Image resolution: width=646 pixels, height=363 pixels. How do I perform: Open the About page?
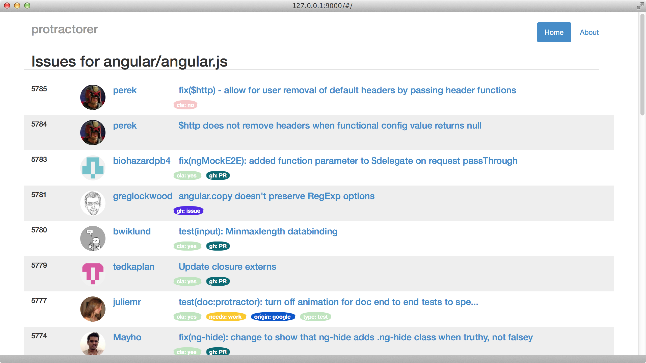(588, 32)
